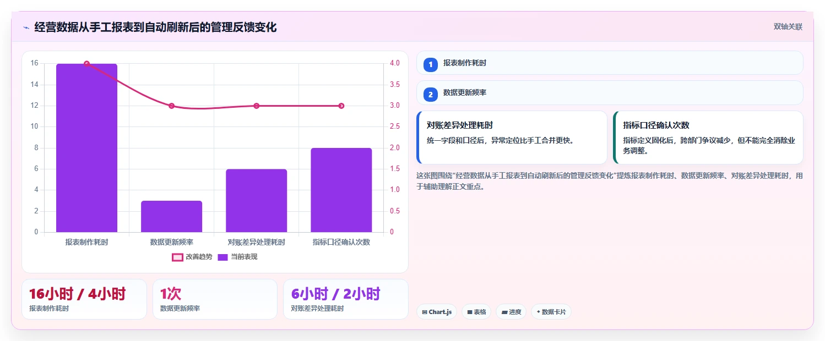Click the 表格 tag chip
The image size is (825, 341).
point(476,312)
